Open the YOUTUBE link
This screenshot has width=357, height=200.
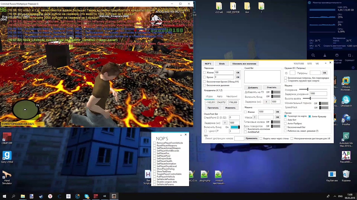[299, 64]
